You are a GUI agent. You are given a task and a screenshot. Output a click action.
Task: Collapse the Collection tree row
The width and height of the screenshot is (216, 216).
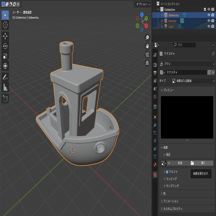[x=158, y=10]
